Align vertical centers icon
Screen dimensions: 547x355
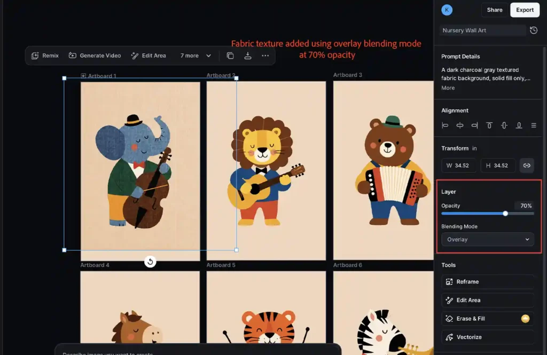pos(504,125)
